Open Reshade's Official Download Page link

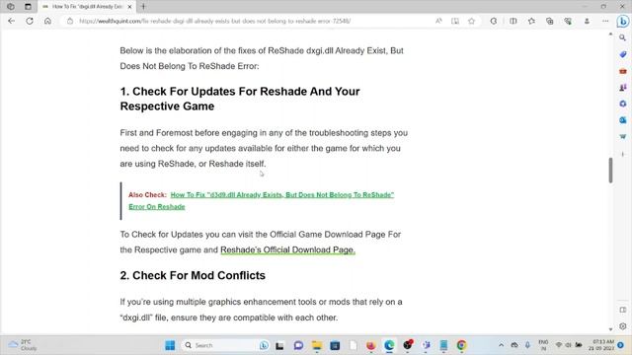[x=287, y=249]
